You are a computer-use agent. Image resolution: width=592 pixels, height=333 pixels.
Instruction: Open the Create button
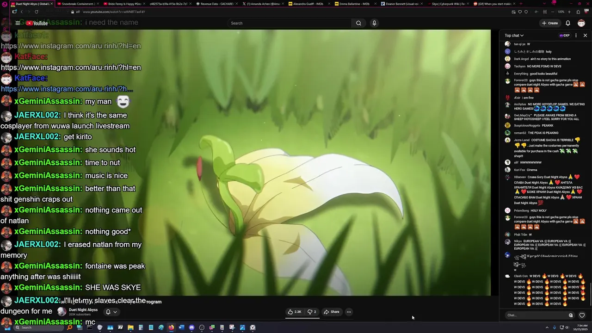[x=550, y=23]
